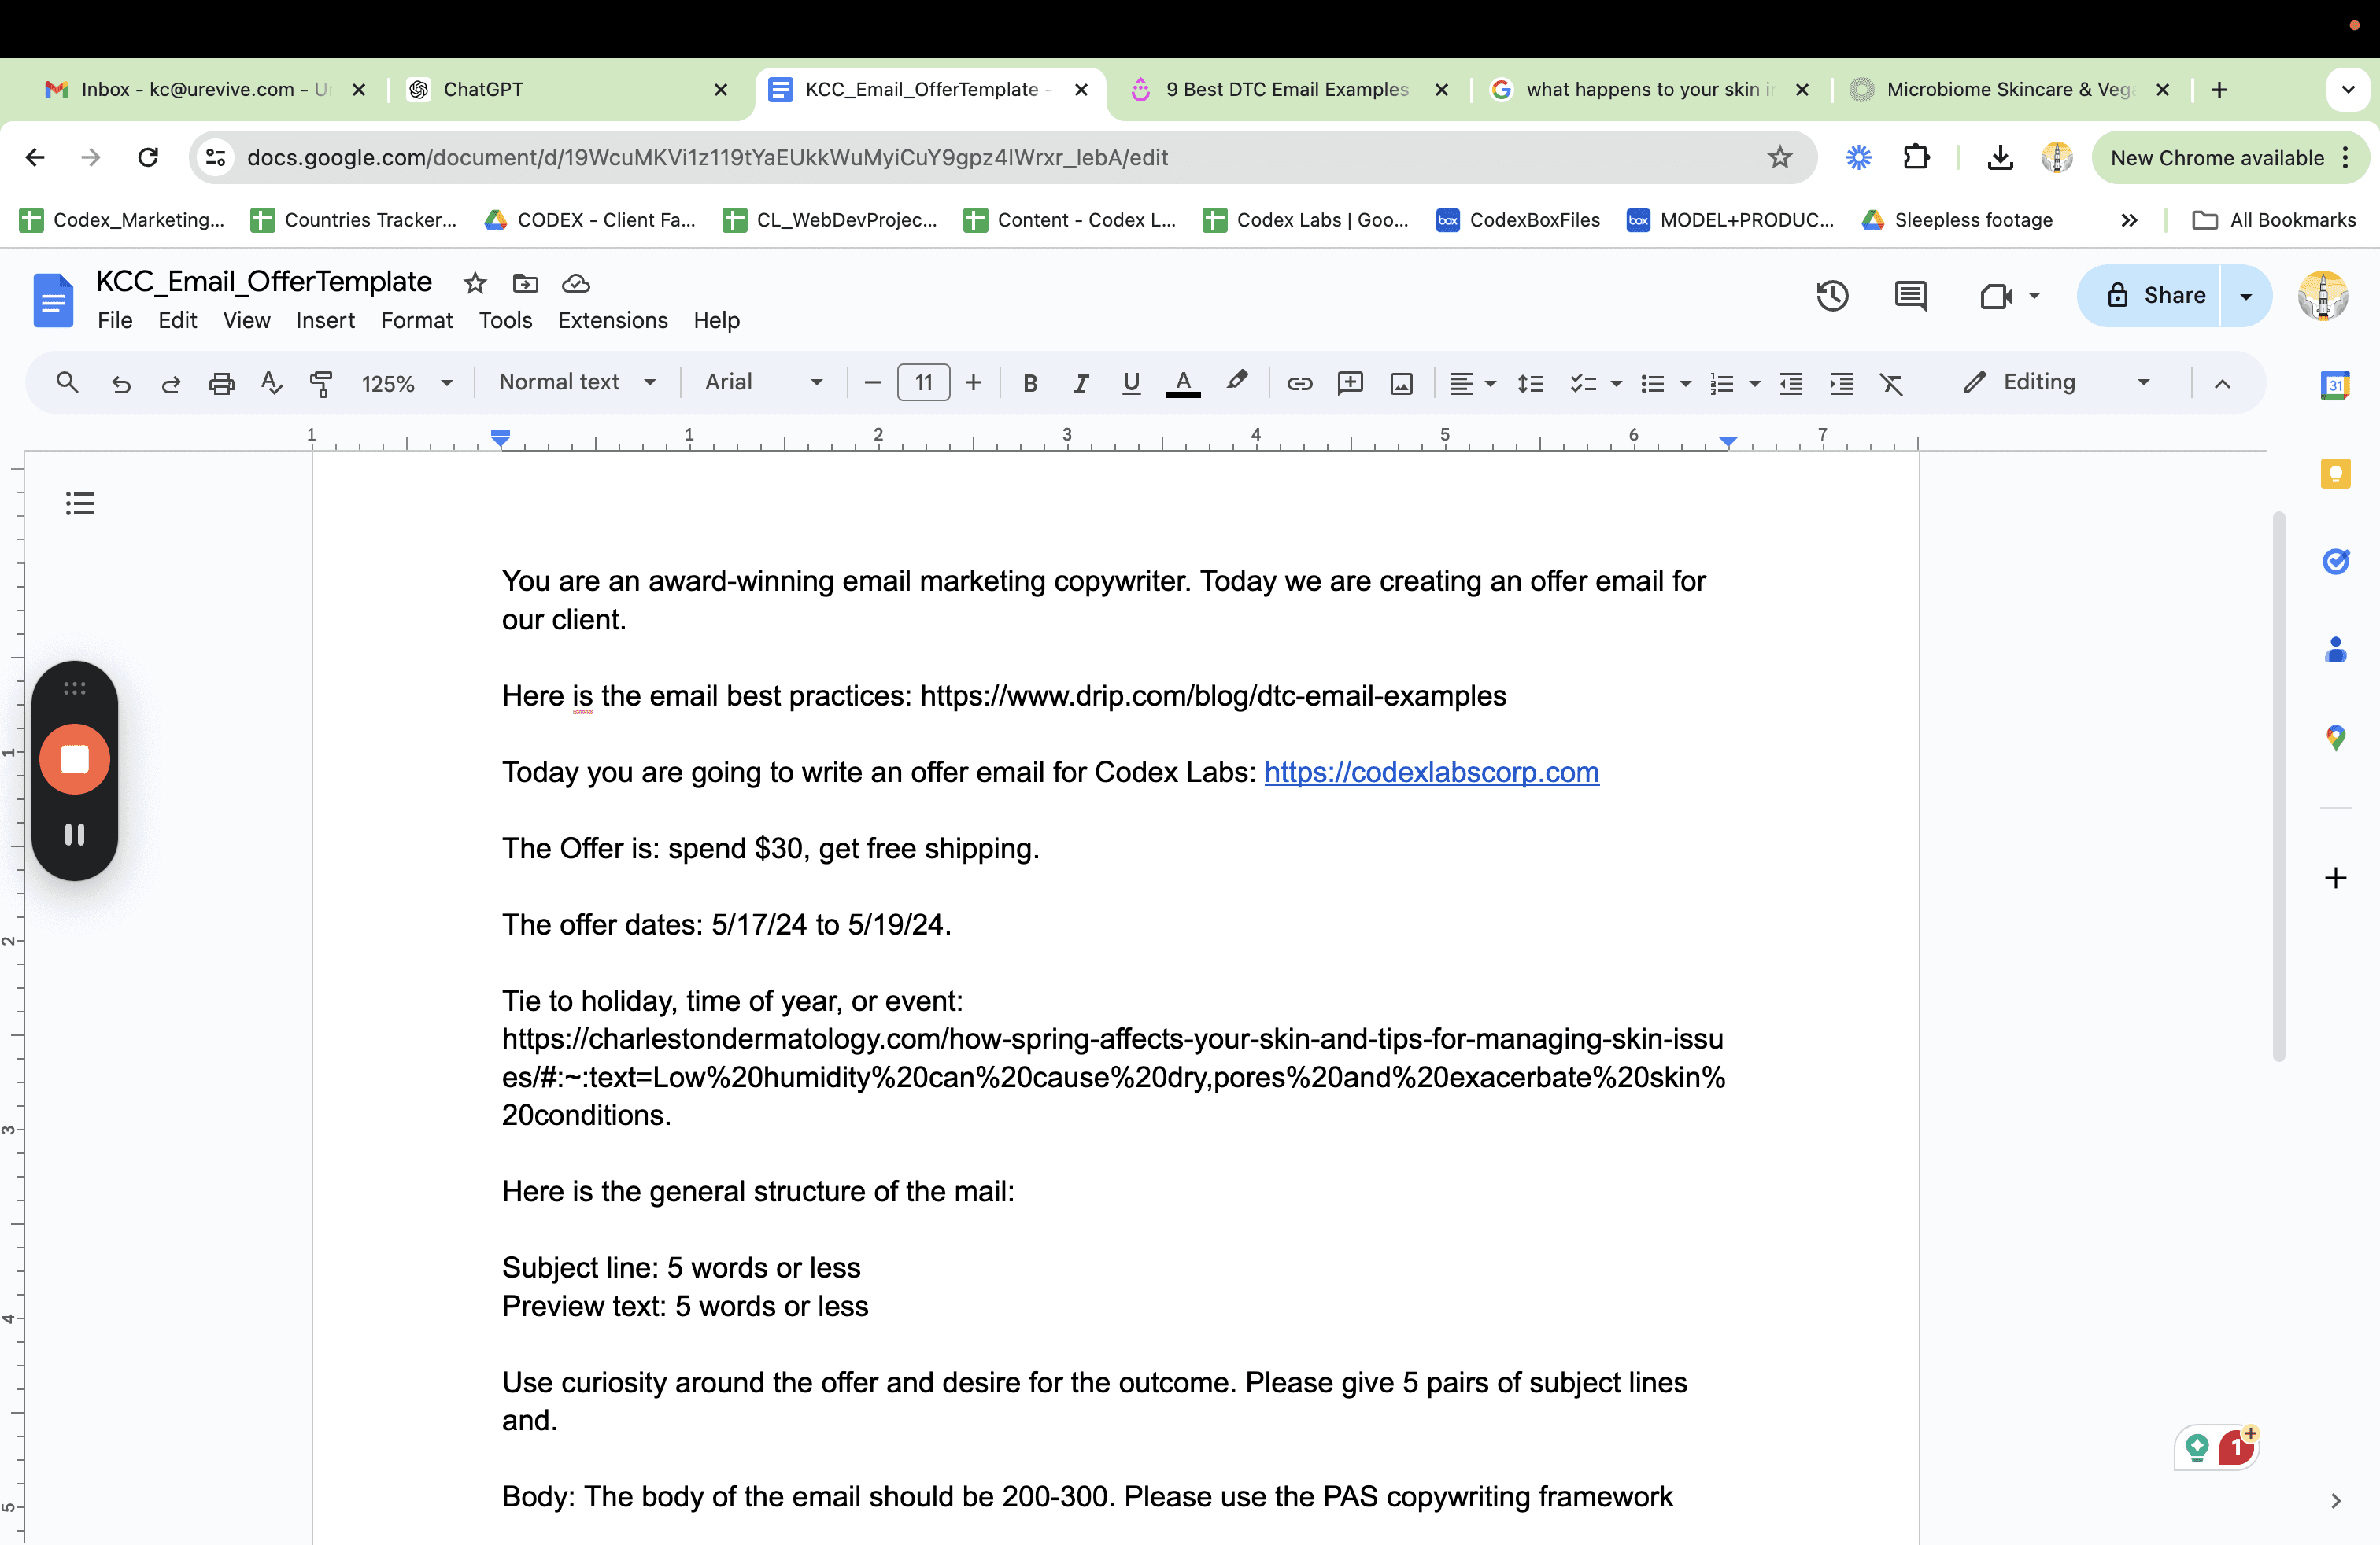Viewport: 2380px width, 1545px height.
Task: Show all comments panel
Action: coord(1910,296)
